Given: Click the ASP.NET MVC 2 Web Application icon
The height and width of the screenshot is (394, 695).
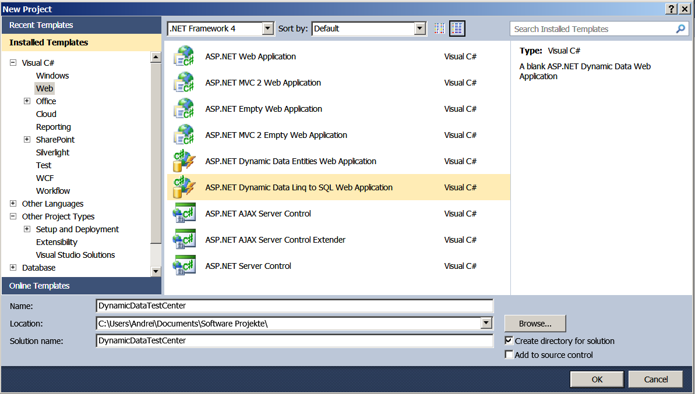Looking at the screenshot, I should coord(184,82).
